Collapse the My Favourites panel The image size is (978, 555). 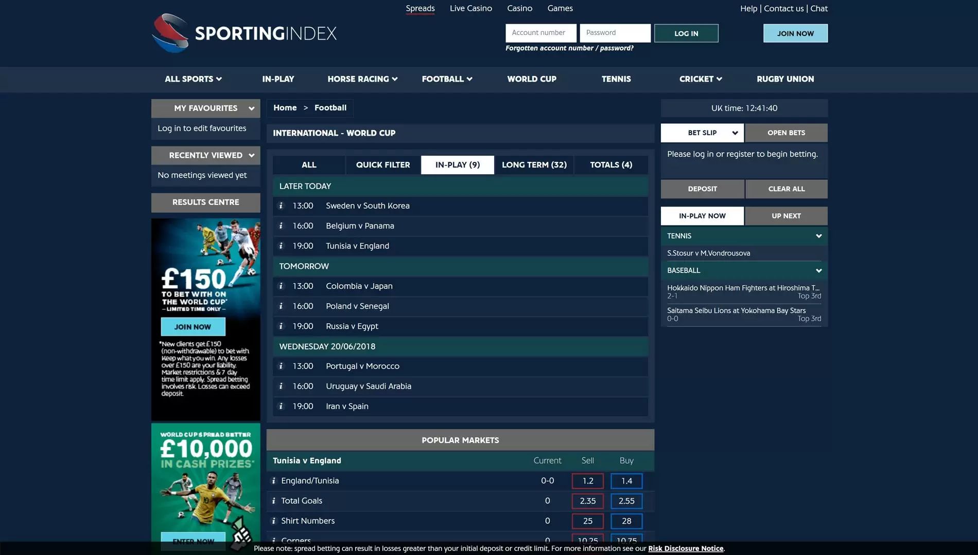(x=251, y=108)
